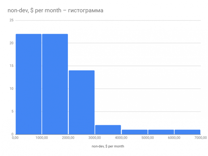
Task: Click the bar with height 14
Action: click(x=81, y=102)
